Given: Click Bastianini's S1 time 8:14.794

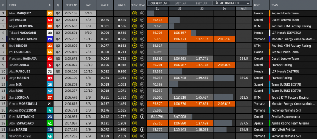Looking at the screenshot, I should point(157,117).
